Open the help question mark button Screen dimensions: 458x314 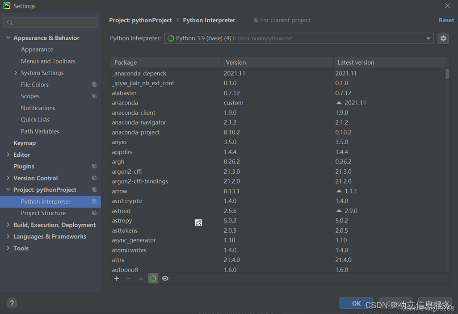click(x=12, y=303)
